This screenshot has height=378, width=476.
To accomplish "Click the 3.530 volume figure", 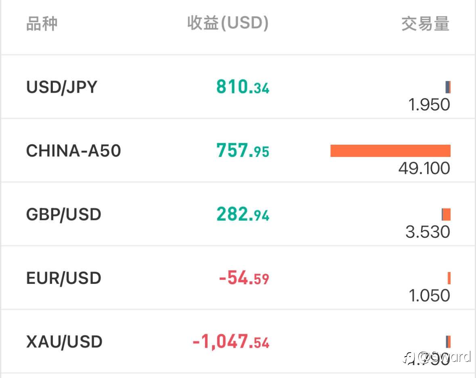I will click(428, 232).
